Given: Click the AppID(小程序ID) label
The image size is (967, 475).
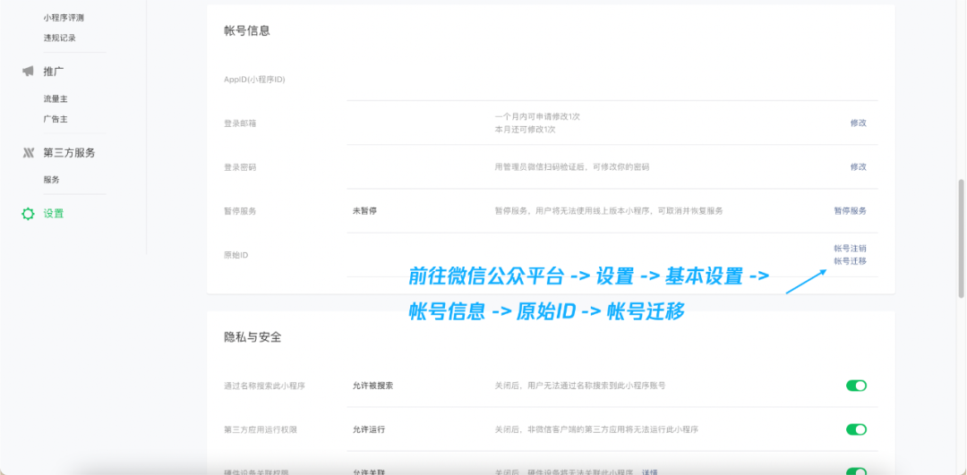Looking at the screenshot, I should coord(254,80).
